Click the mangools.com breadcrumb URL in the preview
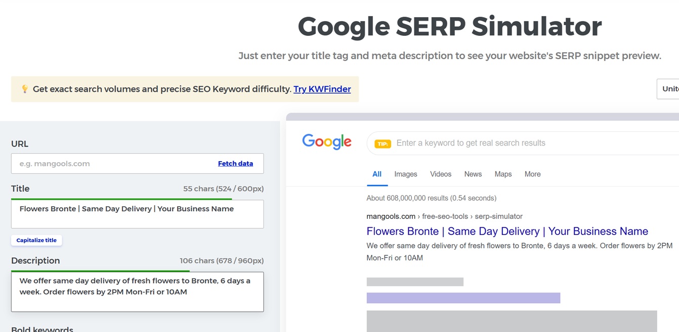This screenshot has height=332, width=679. pos(444,216)
